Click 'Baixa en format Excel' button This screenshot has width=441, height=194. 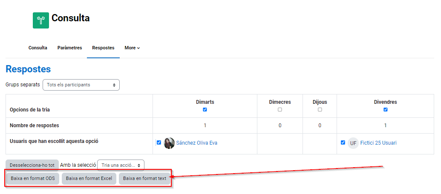coord(89,179)
